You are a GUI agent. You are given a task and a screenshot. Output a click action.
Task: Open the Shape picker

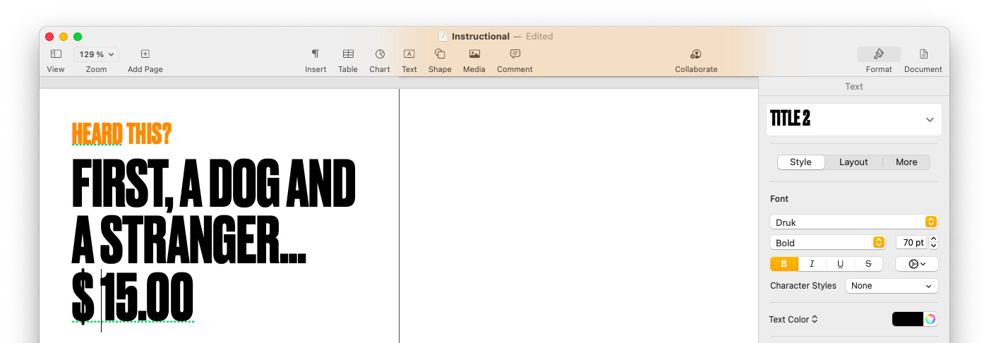coord(440,54)
